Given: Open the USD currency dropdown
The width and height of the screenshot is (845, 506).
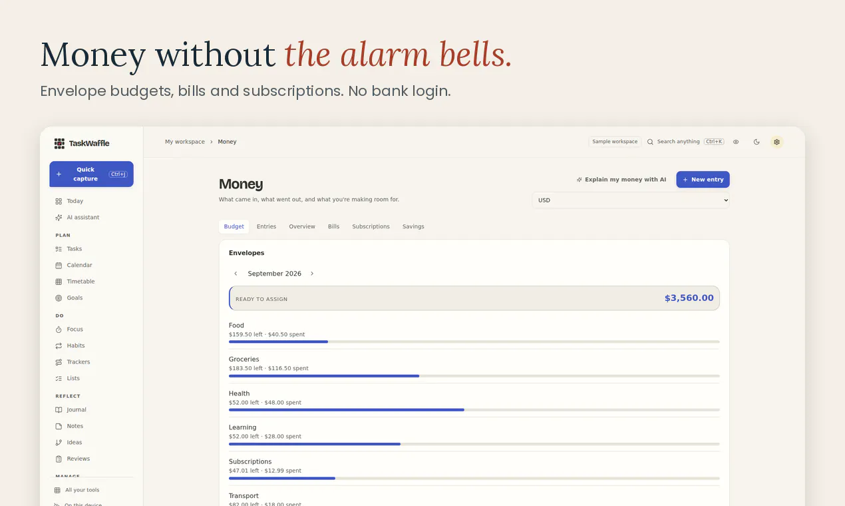Looking at the screenshot, I should click(631, 200).
